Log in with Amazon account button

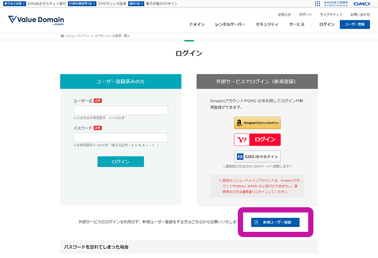click(257, 123)
